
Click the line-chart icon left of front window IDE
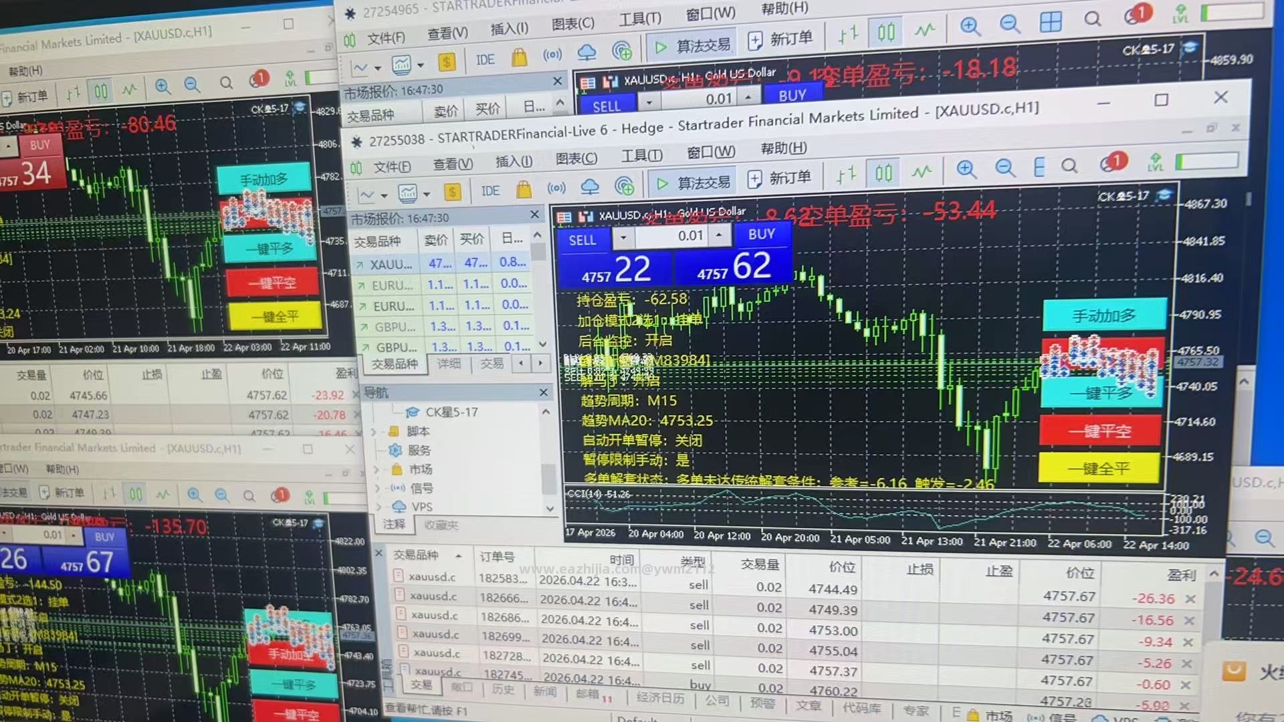366,196
